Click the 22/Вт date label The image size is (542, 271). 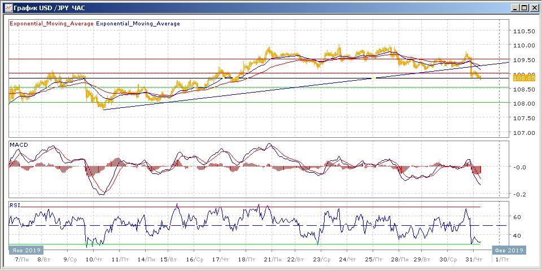(295, 260)
